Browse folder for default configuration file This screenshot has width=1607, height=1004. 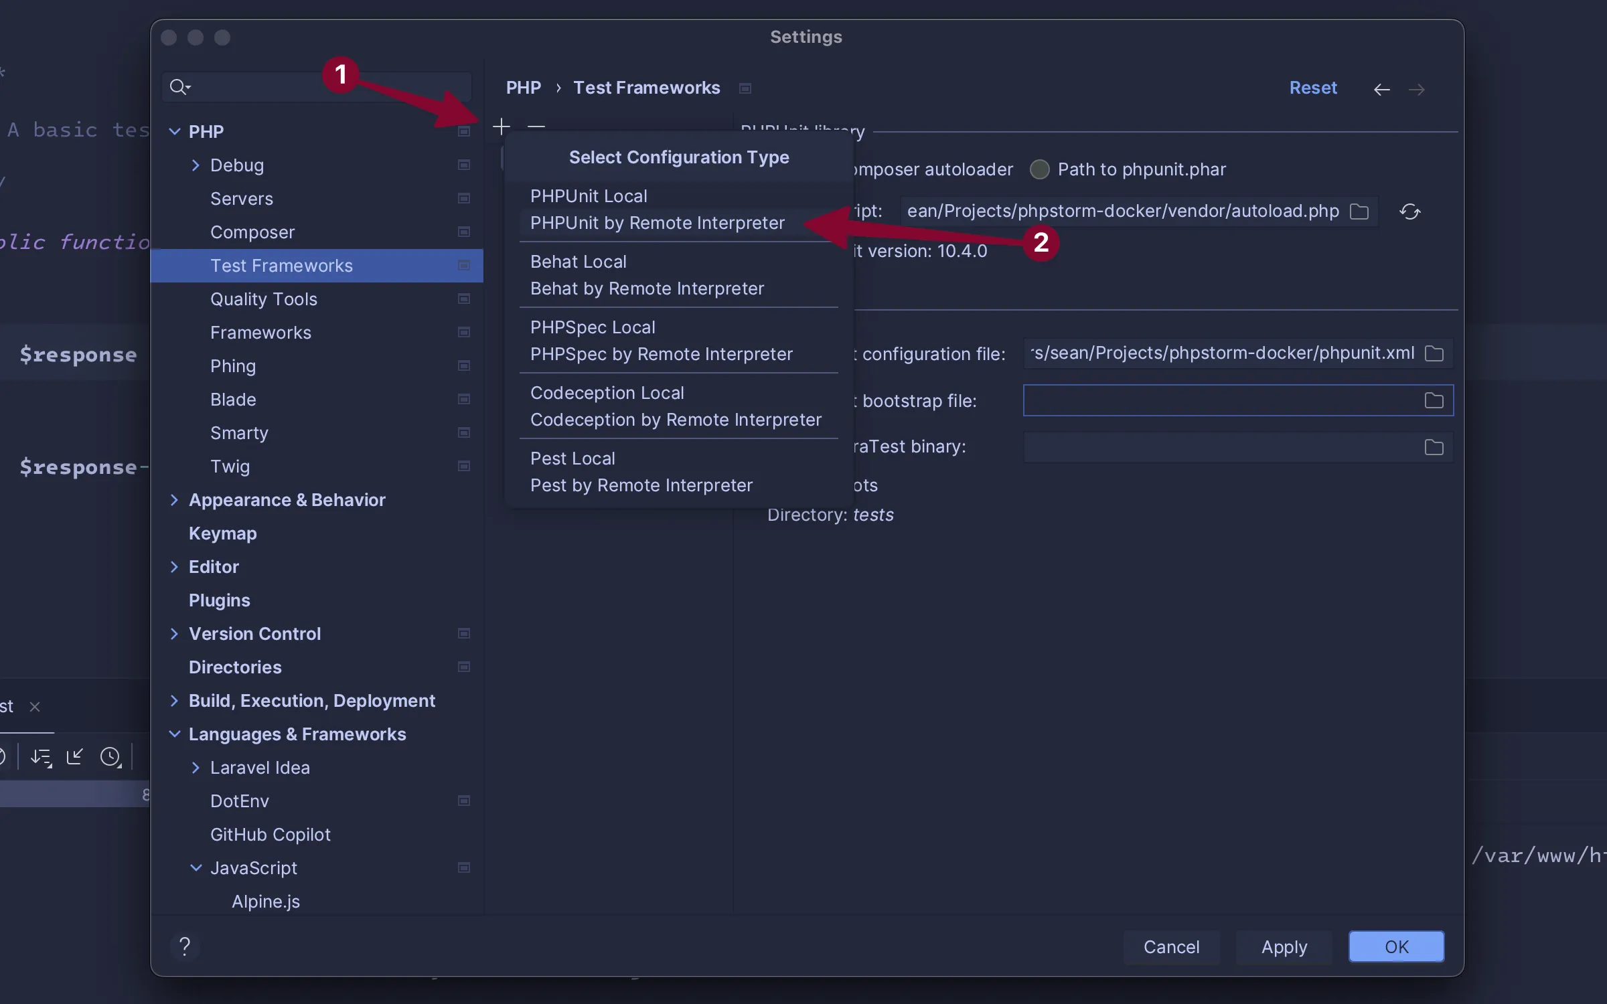[1434, 353]
